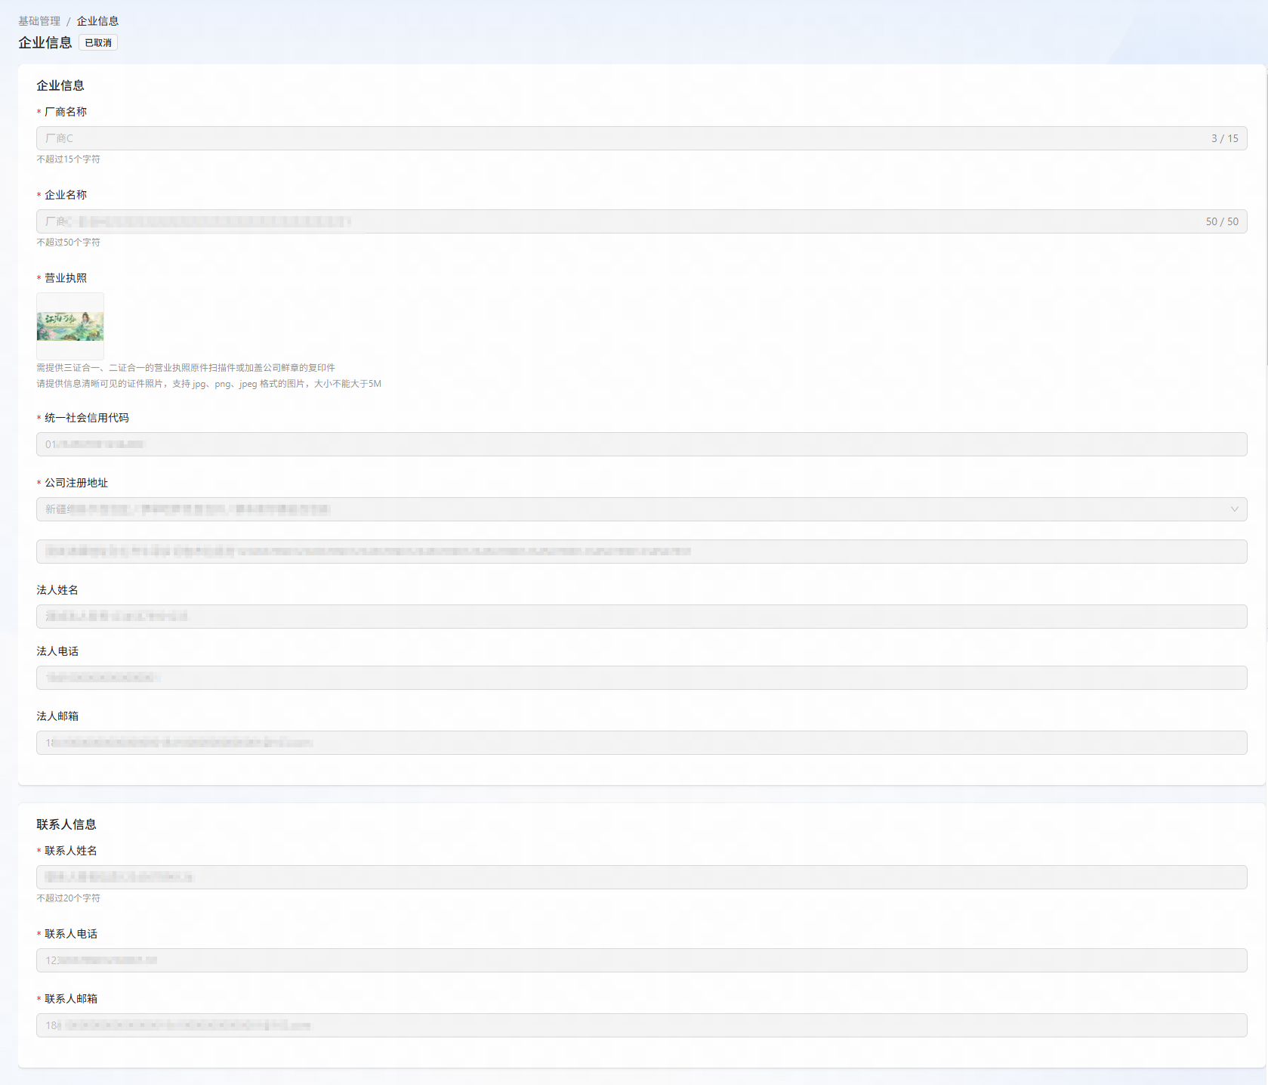Focus the 厂商名称 input field

pyautogui.click(x=641, y=138)
